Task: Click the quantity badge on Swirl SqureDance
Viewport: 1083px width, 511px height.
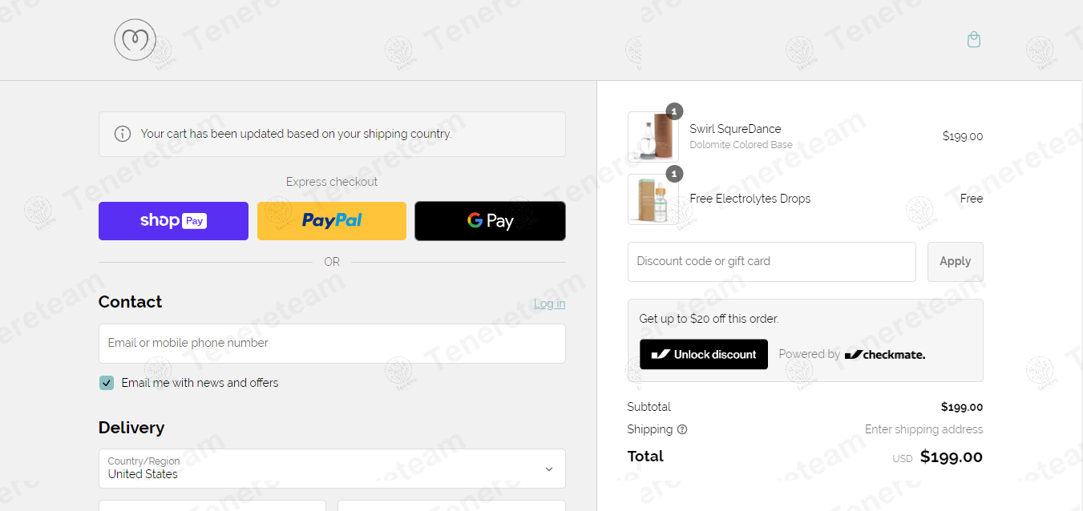Action: click(x=674, y=111)
